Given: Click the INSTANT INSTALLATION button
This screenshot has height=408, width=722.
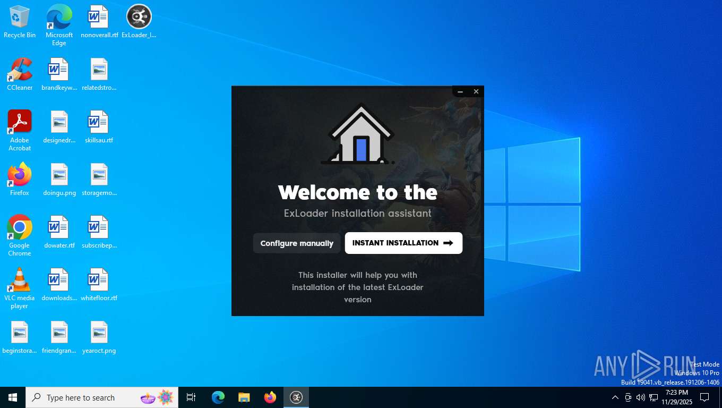Looking at the screenshot, I should [x=403, y=243].
